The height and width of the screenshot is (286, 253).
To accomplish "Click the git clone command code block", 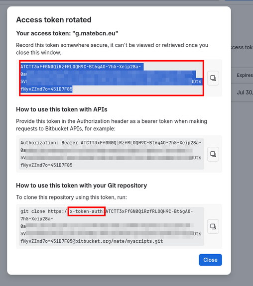I will (112, 226).
